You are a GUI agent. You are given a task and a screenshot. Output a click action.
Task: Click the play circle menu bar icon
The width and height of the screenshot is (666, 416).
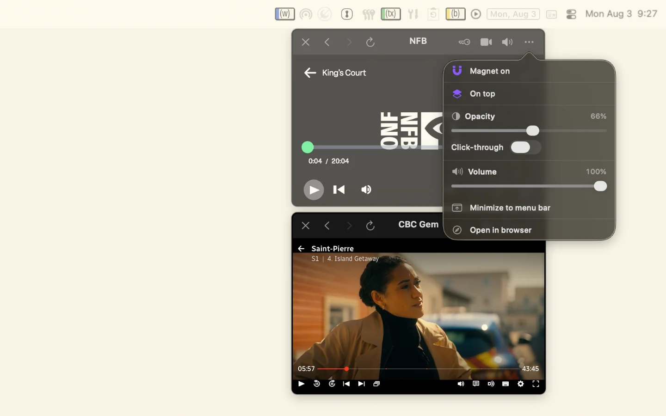476,14
